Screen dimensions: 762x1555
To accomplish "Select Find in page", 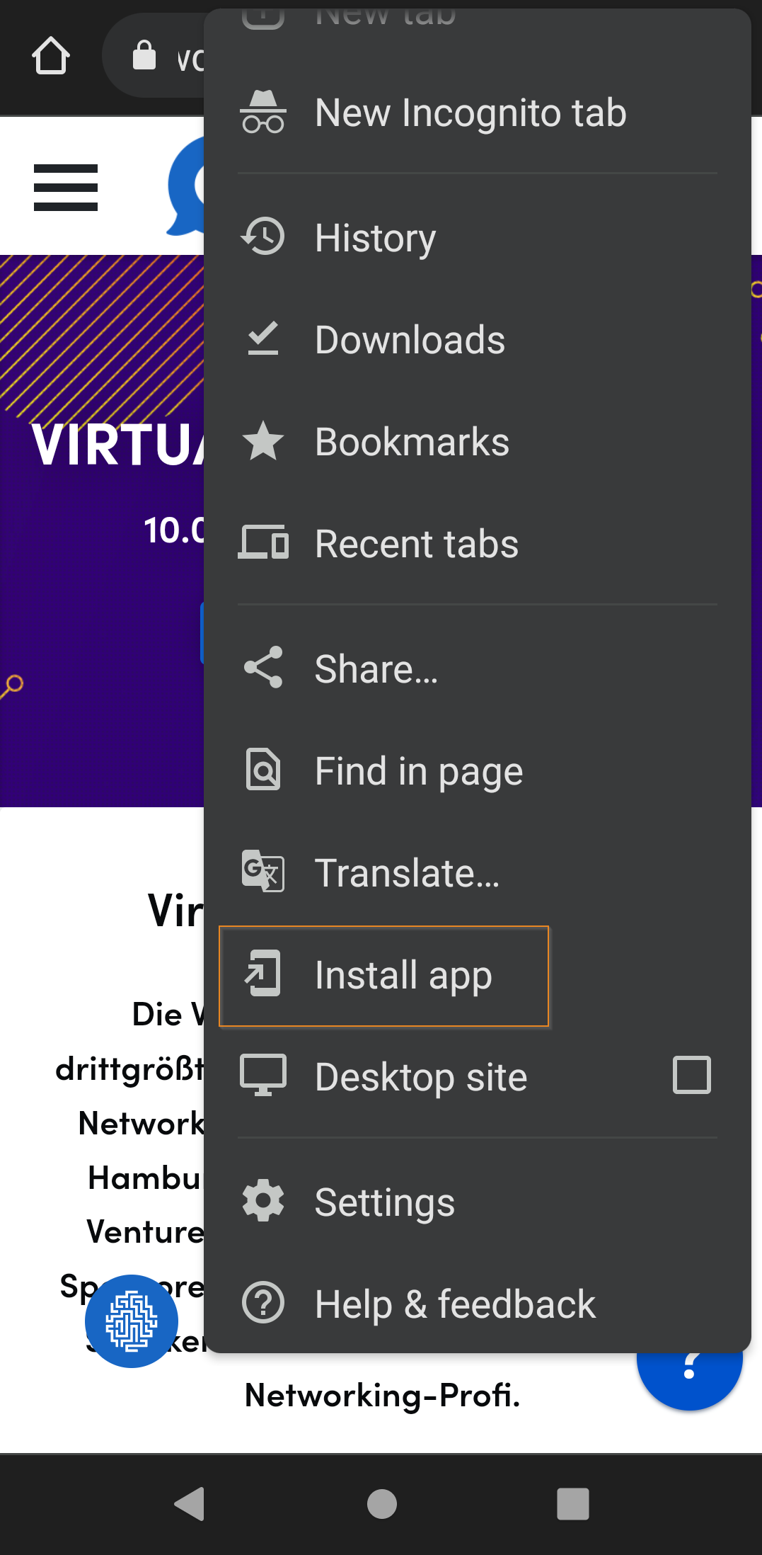I will pos(478,770).
